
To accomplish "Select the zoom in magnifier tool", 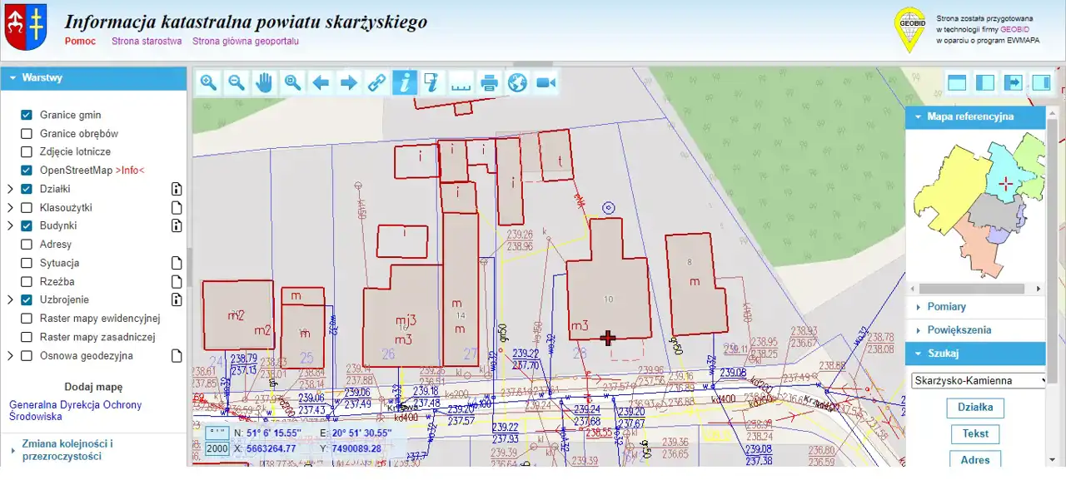I will (x=208, y=82).
